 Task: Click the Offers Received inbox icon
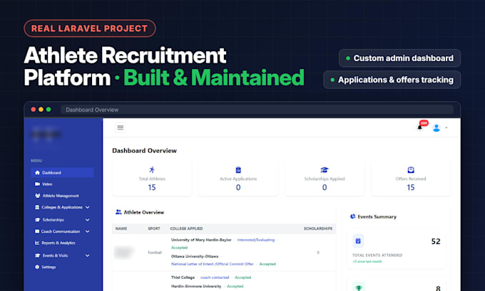coord(411,170)
